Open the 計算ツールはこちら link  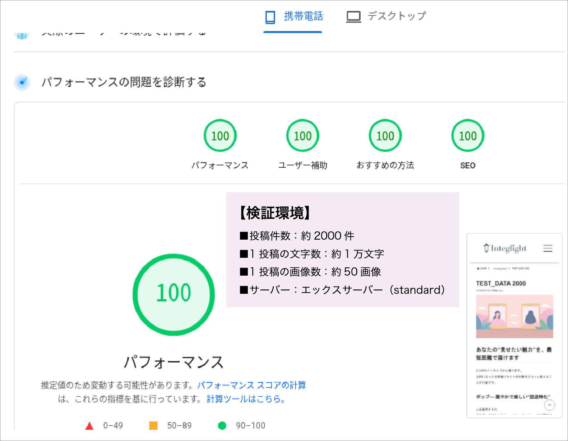click(246, 399)
